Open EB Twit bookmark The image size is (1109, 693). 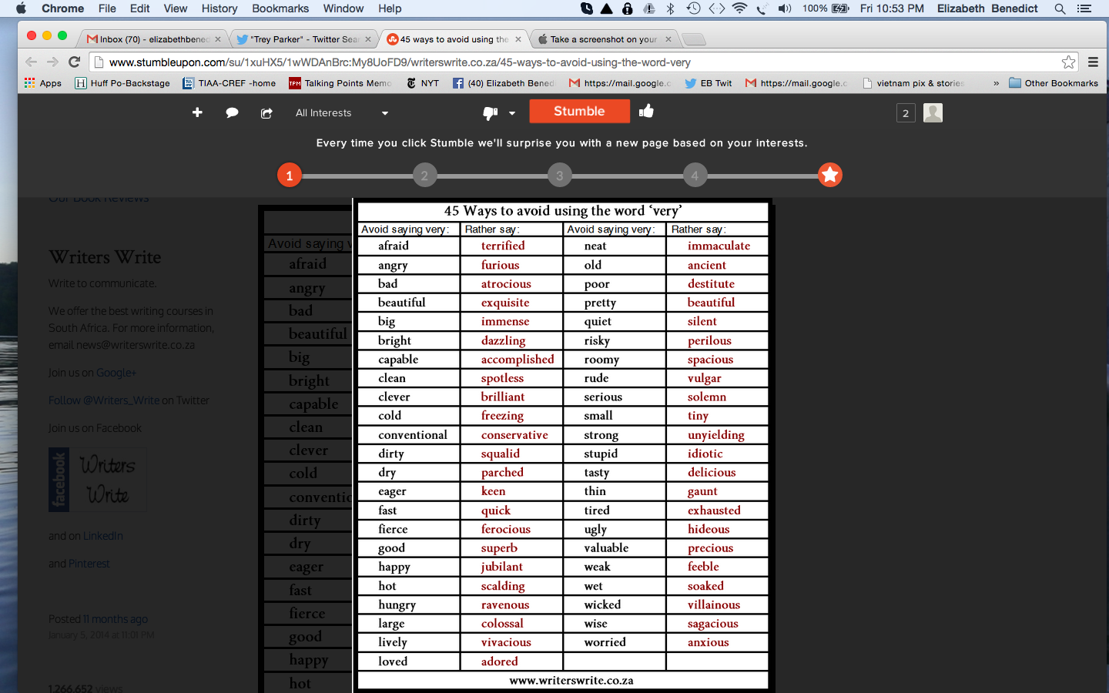709,83
